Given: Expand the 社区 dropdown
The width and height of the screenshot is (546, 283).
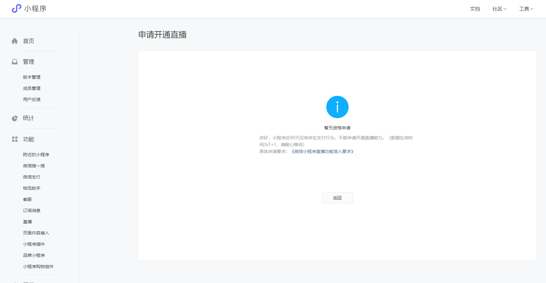Looking at the screenshot, I should 499,9.
